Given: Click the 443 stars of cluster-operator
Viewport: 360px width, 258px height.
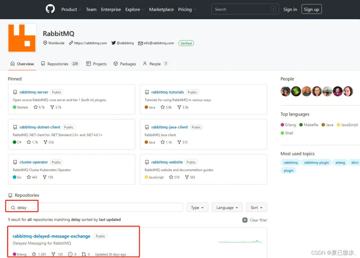Looking at the screenshot, I should 32,177.
